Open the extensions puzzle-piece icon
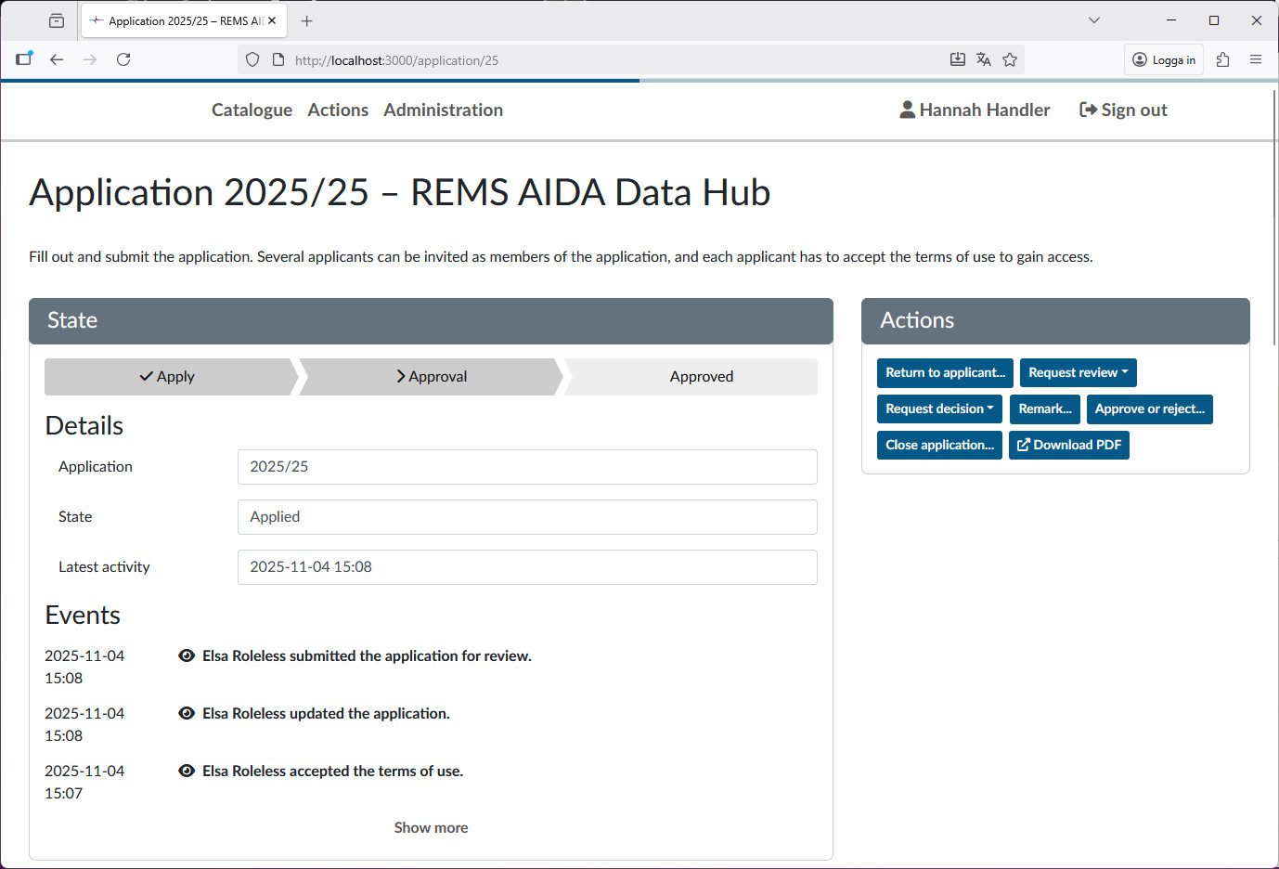Viewport: 1279px width, 869px height. coord(1222,58)
